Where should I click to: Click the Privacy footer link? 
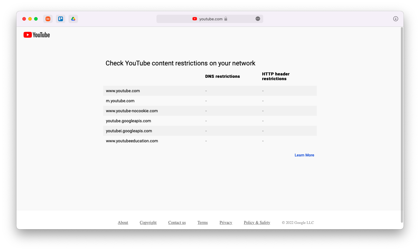tap(226, 222)
